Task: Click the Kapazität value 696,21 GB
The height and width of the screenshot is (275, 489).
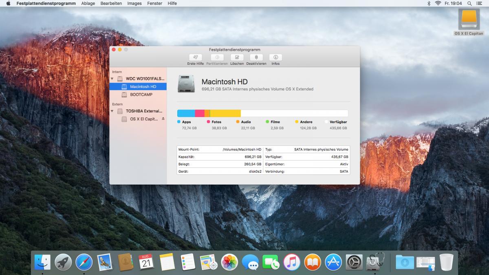Action: click(253, 156)
